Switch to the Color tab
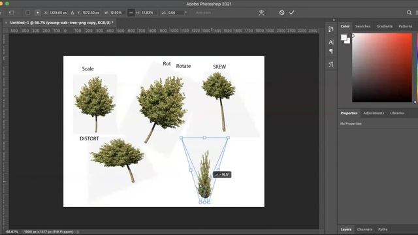This screenshot has height=235, width=418. pos(345,26)
